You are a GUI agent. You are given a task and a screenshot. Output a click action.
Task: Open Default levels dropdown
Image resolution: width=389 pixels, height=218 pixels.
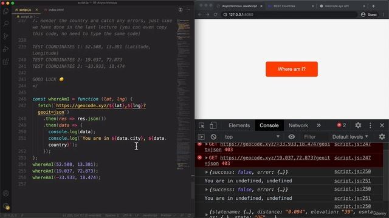(x=350, y=137)
